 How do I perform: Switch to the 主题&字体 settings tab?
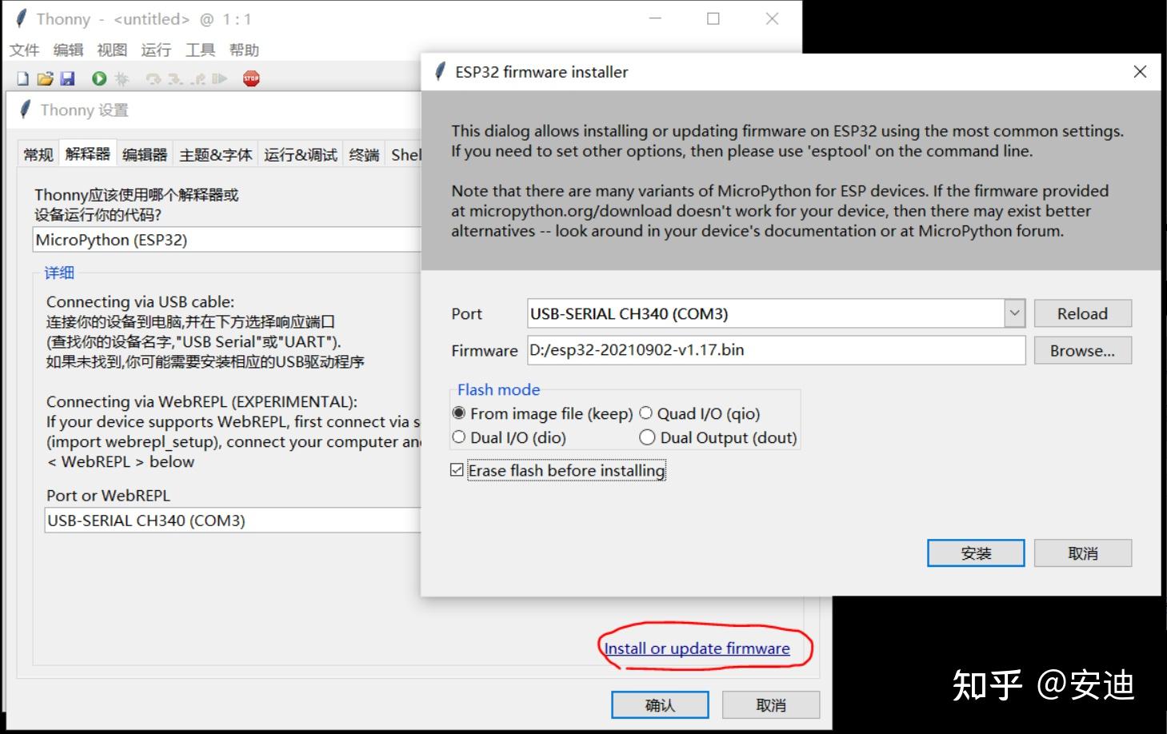(x=216, y=154)
